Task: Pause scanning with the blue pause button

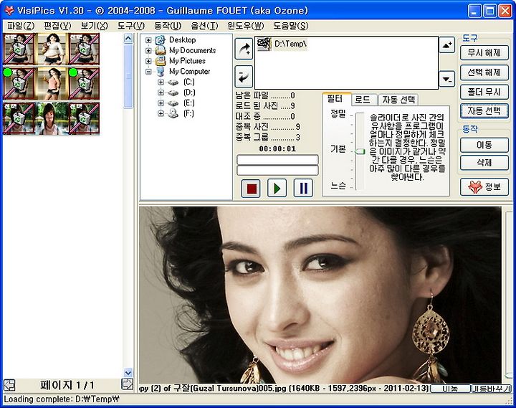Action: point(303,189)
